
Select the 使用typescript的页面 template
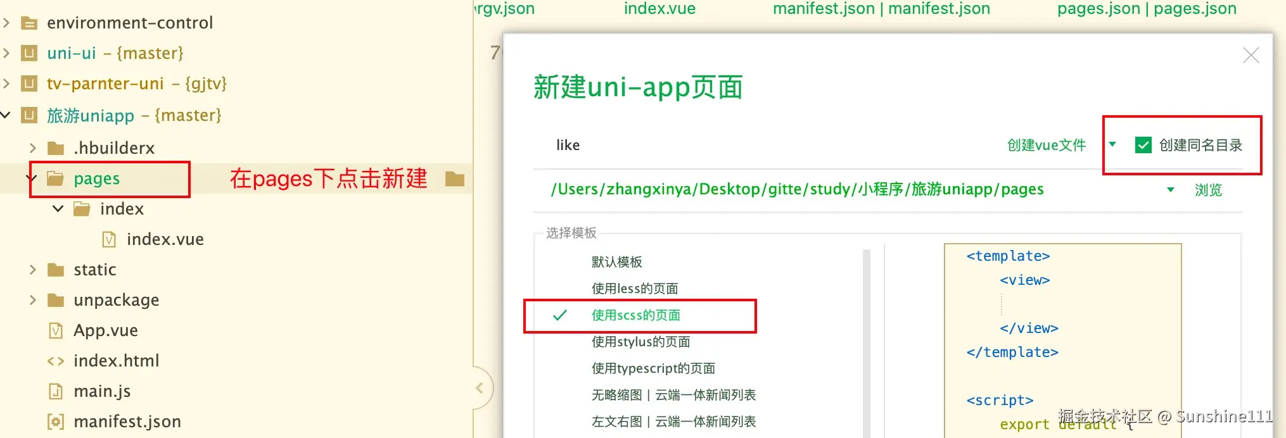(653, 368)
